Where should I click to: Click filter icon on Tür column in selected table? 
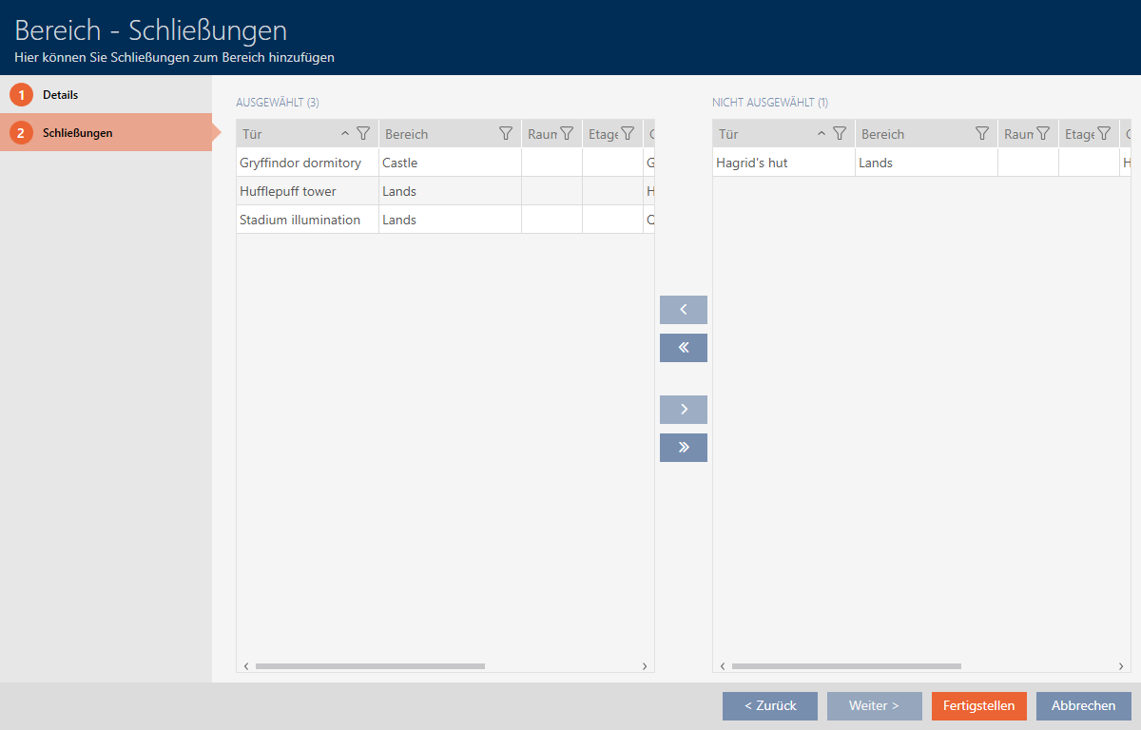[x=362, y=134]
